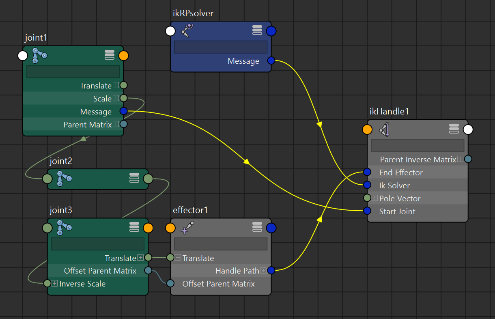Expand Parent Inverse Matrix on ikHandle1
The image size is (495, 319).
coord(460,159)
